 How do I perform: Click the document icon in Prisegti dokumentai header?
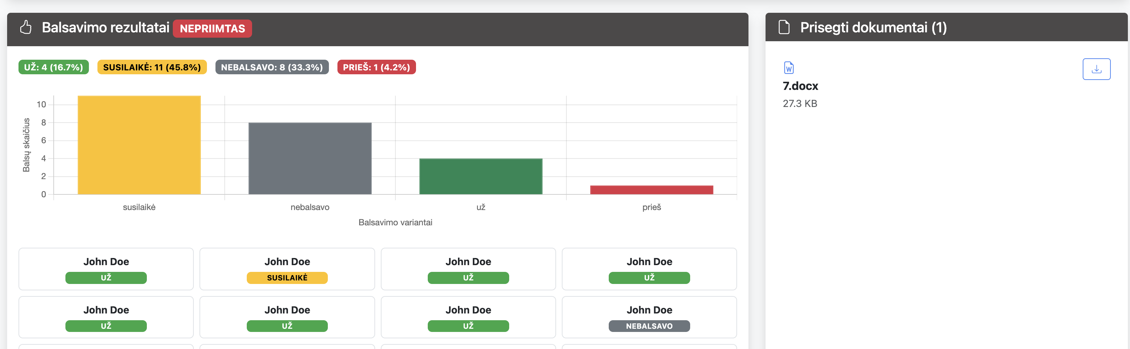pyautogui.click(x=783, y=27)
